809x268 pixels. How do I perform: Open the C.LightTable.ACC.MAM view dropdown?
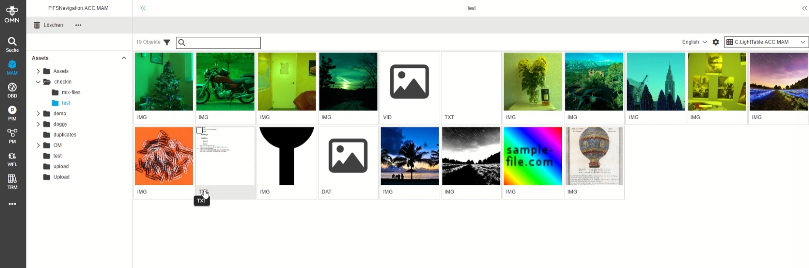(766, 42)
